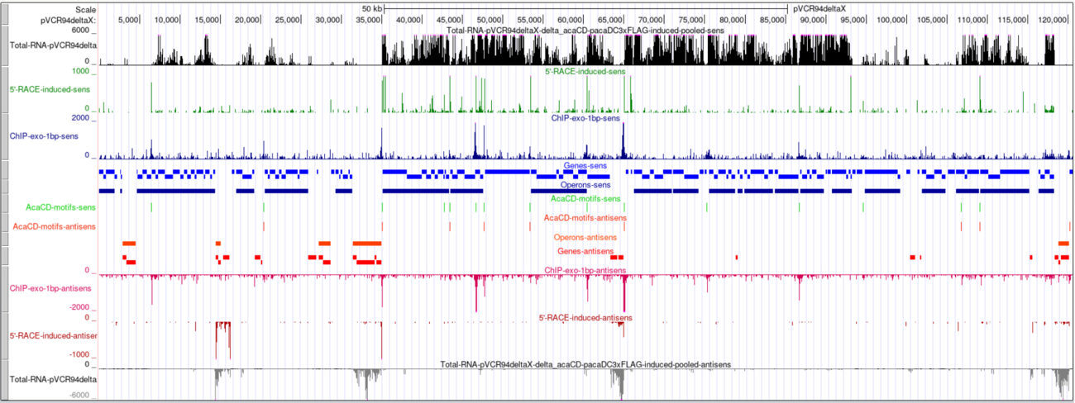
Task: Click the Total-RNA-pVCR94delta antisens track label beside -6000
Action: click(x=52, y=379)
